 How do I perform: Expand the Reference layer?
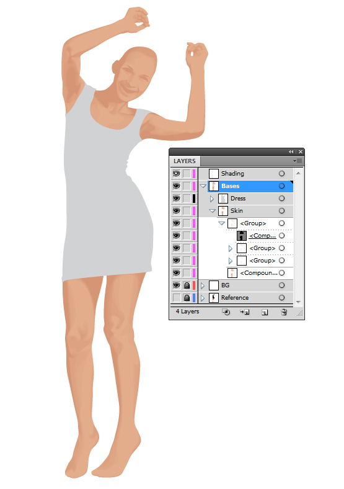[203, 298]
